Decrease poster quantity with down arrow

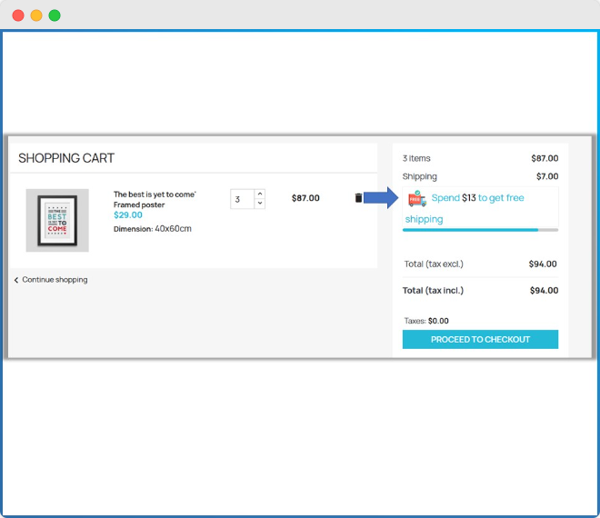point(260,204)
